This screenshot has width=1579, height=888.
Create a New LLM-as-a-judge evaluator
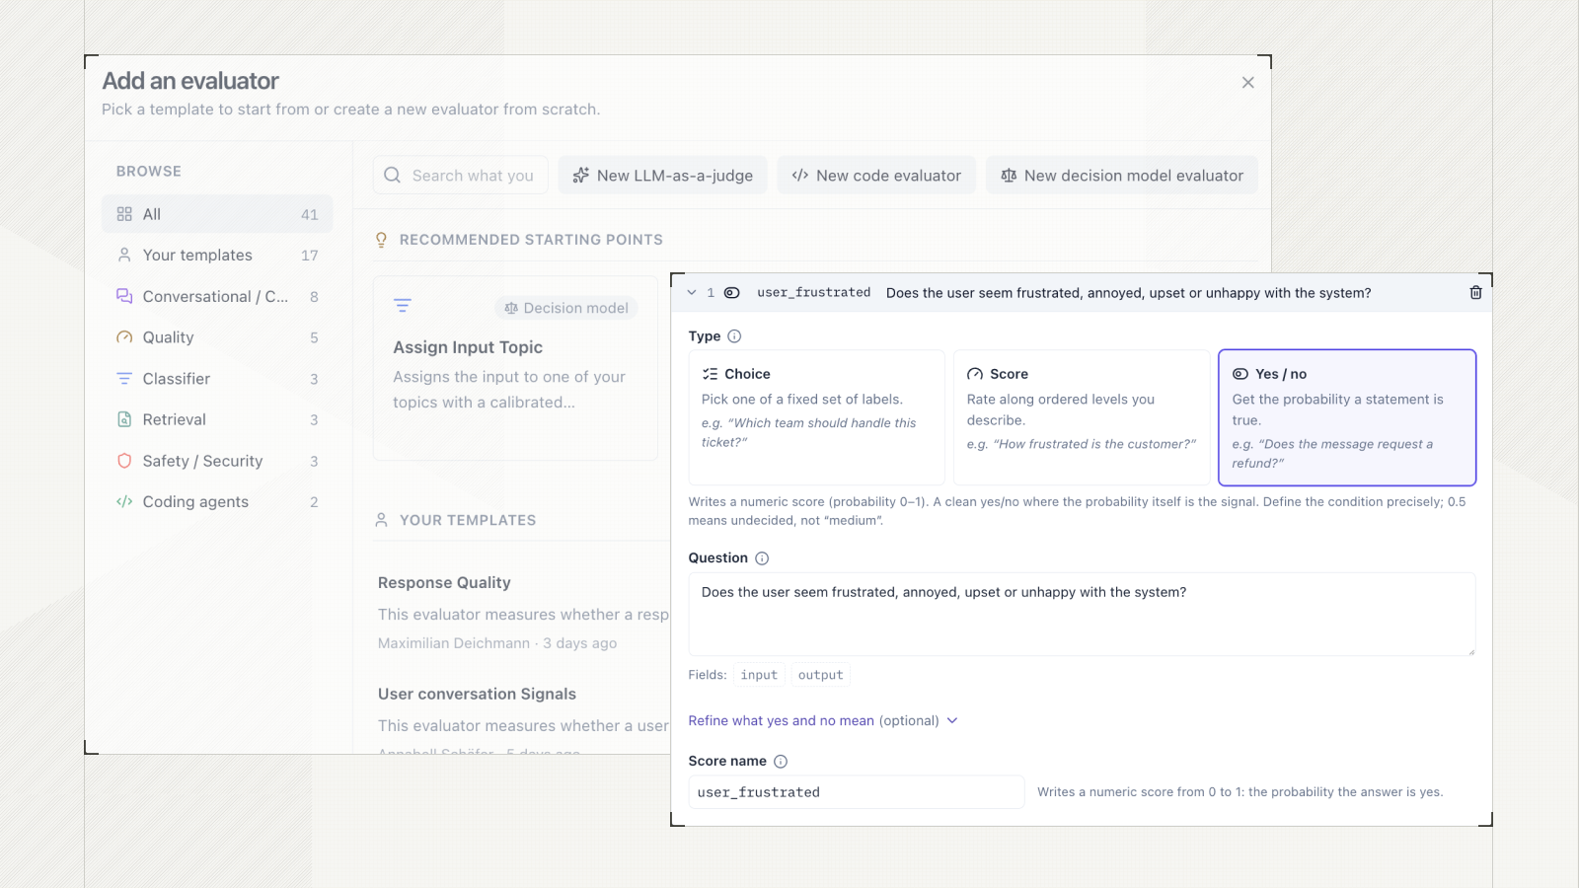pyautogui.click(x=662, y=175)
